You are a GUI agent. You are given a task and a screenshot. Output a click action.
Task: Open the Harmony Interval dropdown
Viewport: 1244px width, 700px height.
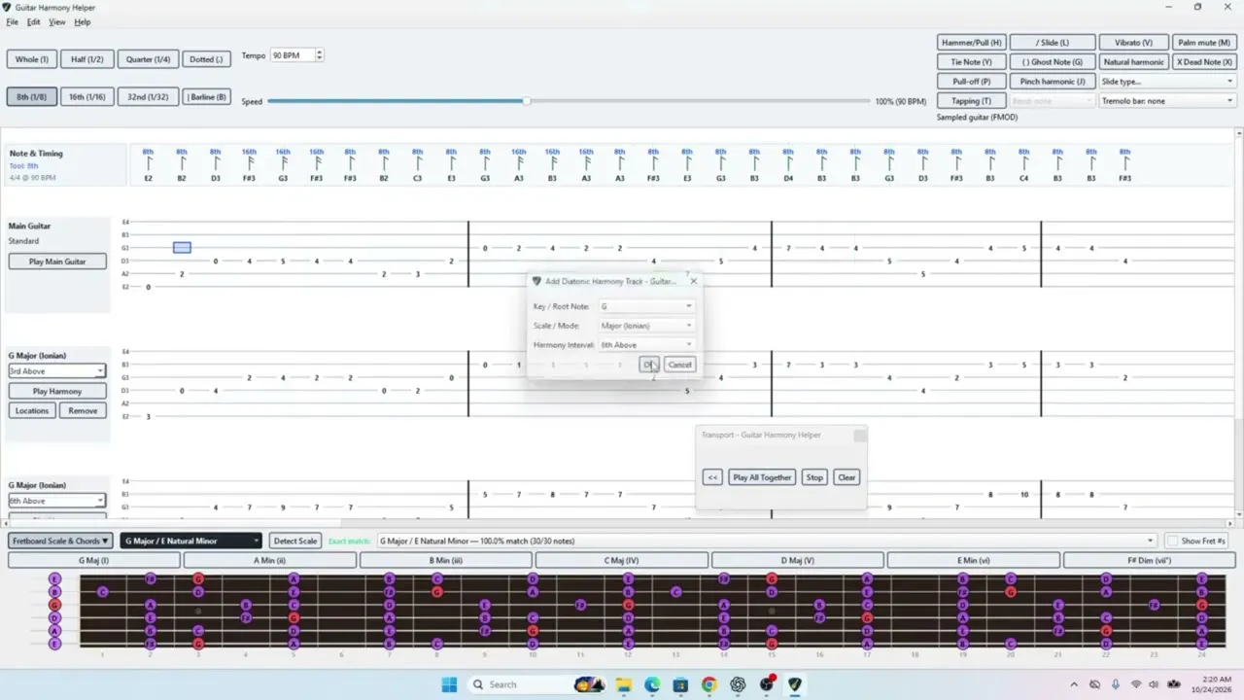click(646, 345)
